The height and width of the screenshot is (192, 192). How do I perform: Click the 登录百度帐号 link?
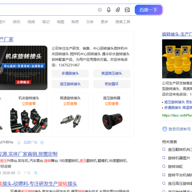coord(180,129)
